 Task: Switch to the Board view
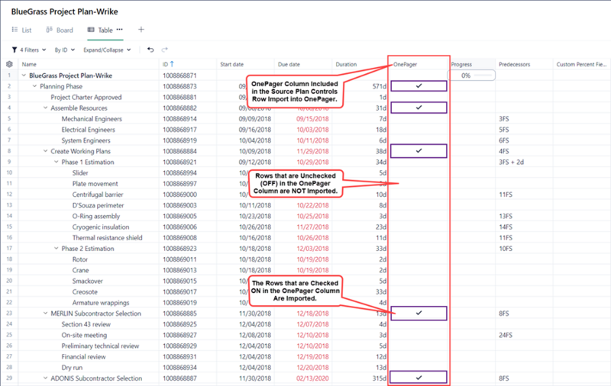(x=60, y=30)
